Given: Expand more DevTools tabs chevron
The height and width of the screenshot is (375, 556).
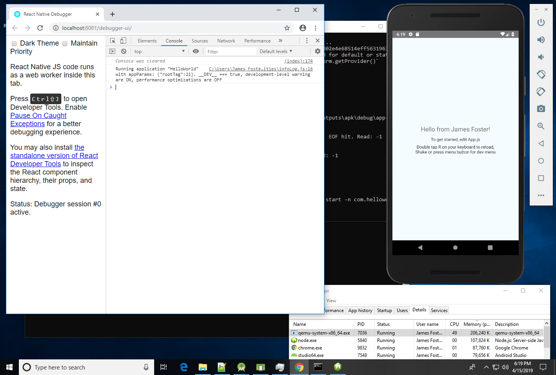Looking at the screenshot, I should [x=280, y=40].
